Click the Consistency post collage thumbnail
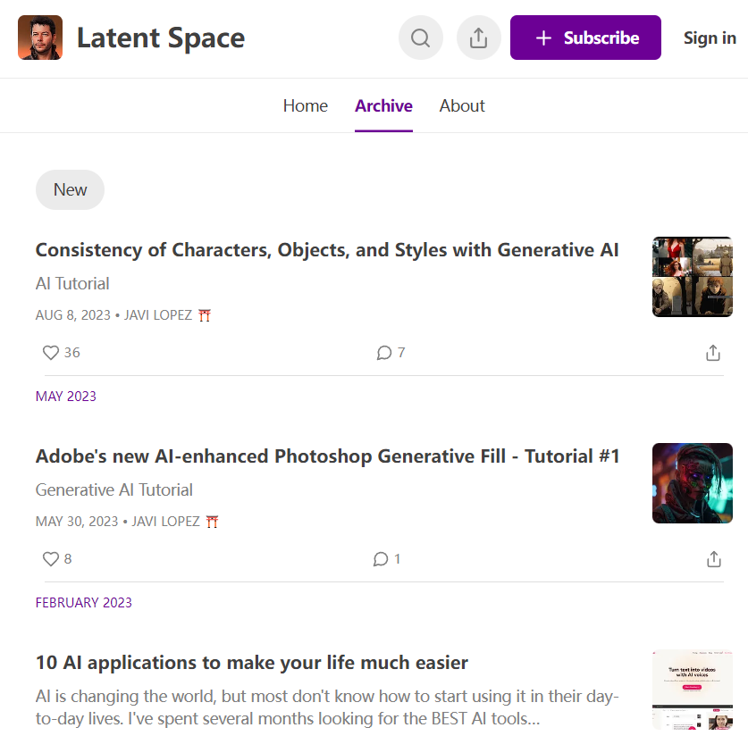 pos(693,277)
